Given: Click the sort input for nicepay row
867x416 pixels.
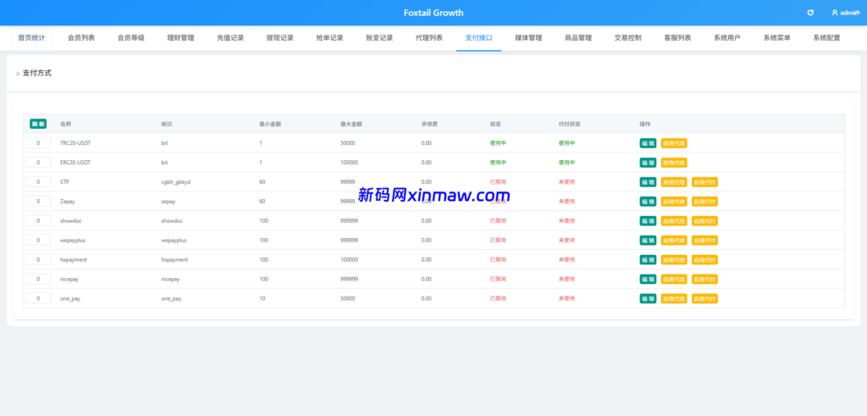Looking at the screenshot, I should [38, 279].
